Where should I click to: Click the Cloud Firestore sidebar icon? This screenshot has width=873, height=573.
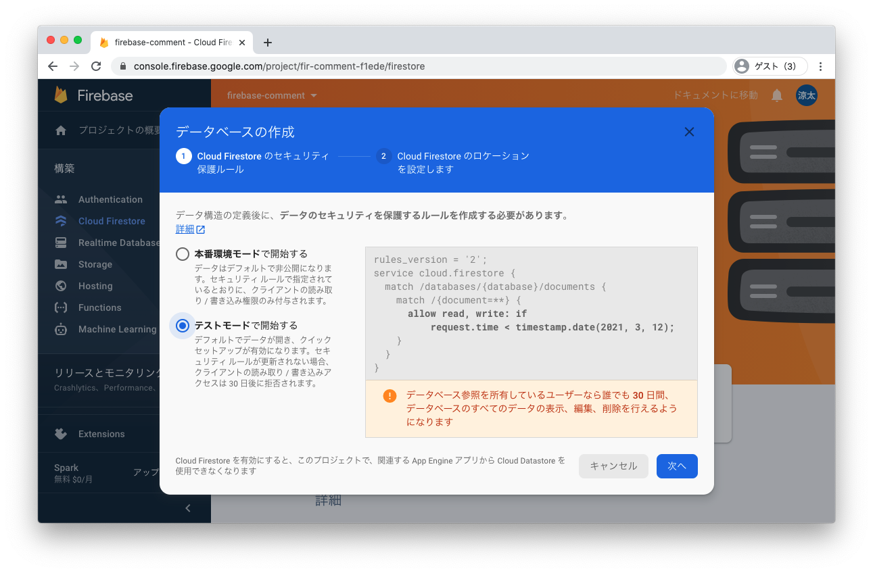[x=61, y=221]
